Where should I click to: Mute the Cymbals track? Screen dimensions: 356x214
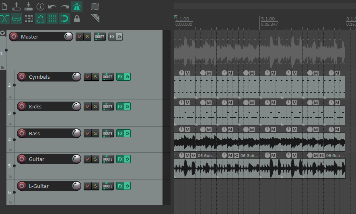(x=87, y=77)
